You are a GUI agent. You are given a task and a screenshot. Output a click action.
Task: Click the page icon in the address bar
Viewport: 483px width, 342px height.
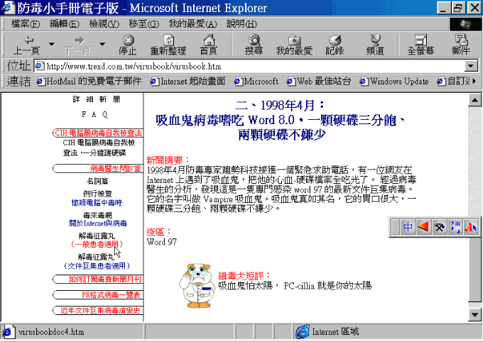coord(40,66)
